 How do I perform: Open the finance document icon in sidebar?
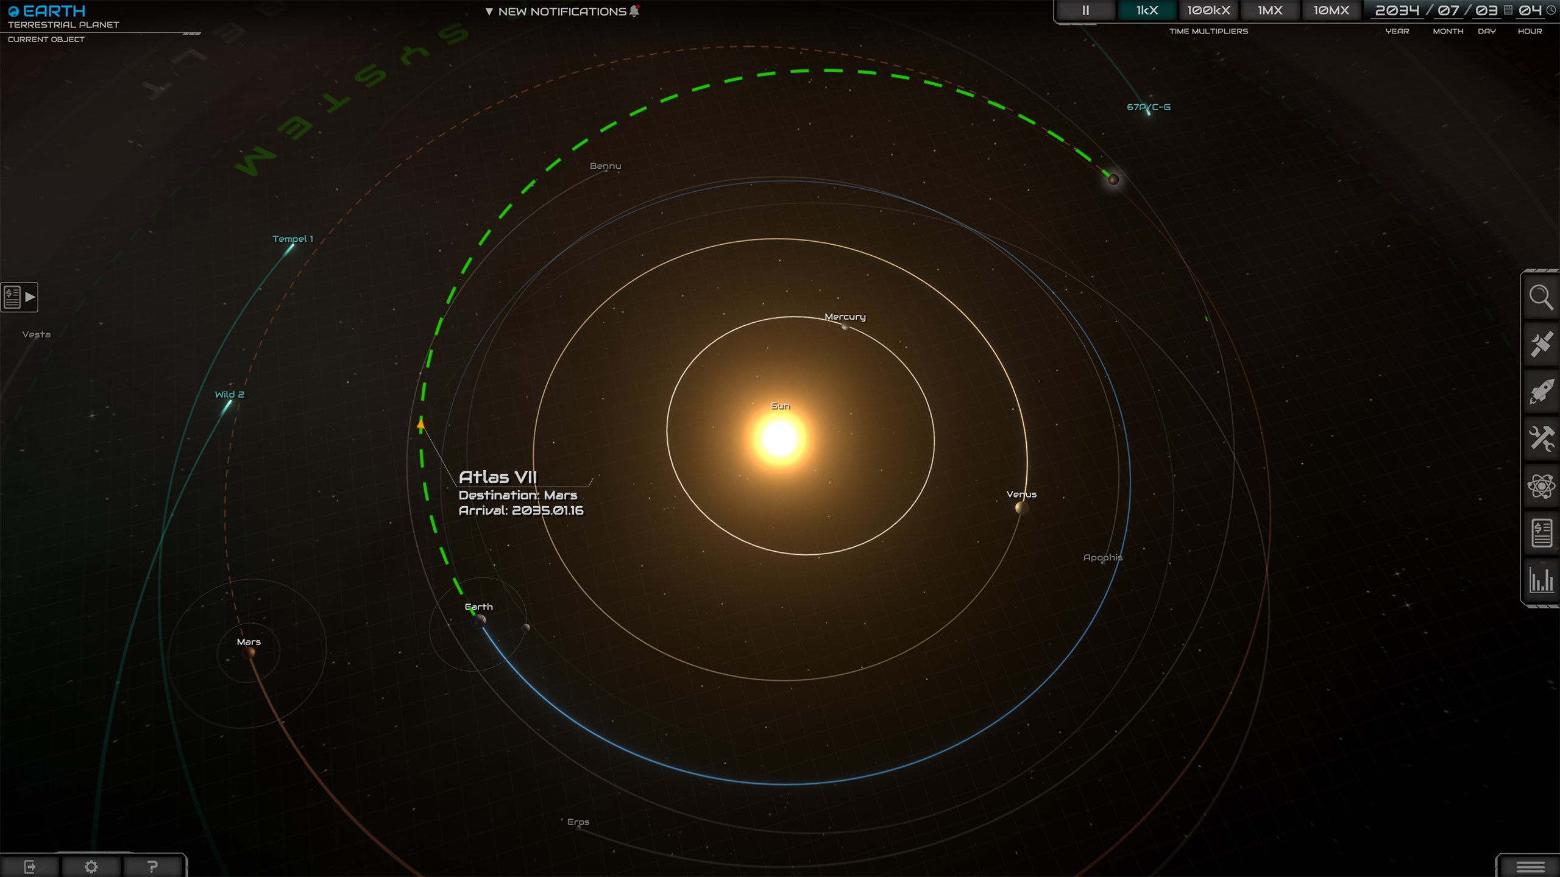(x=1540, y=533)
